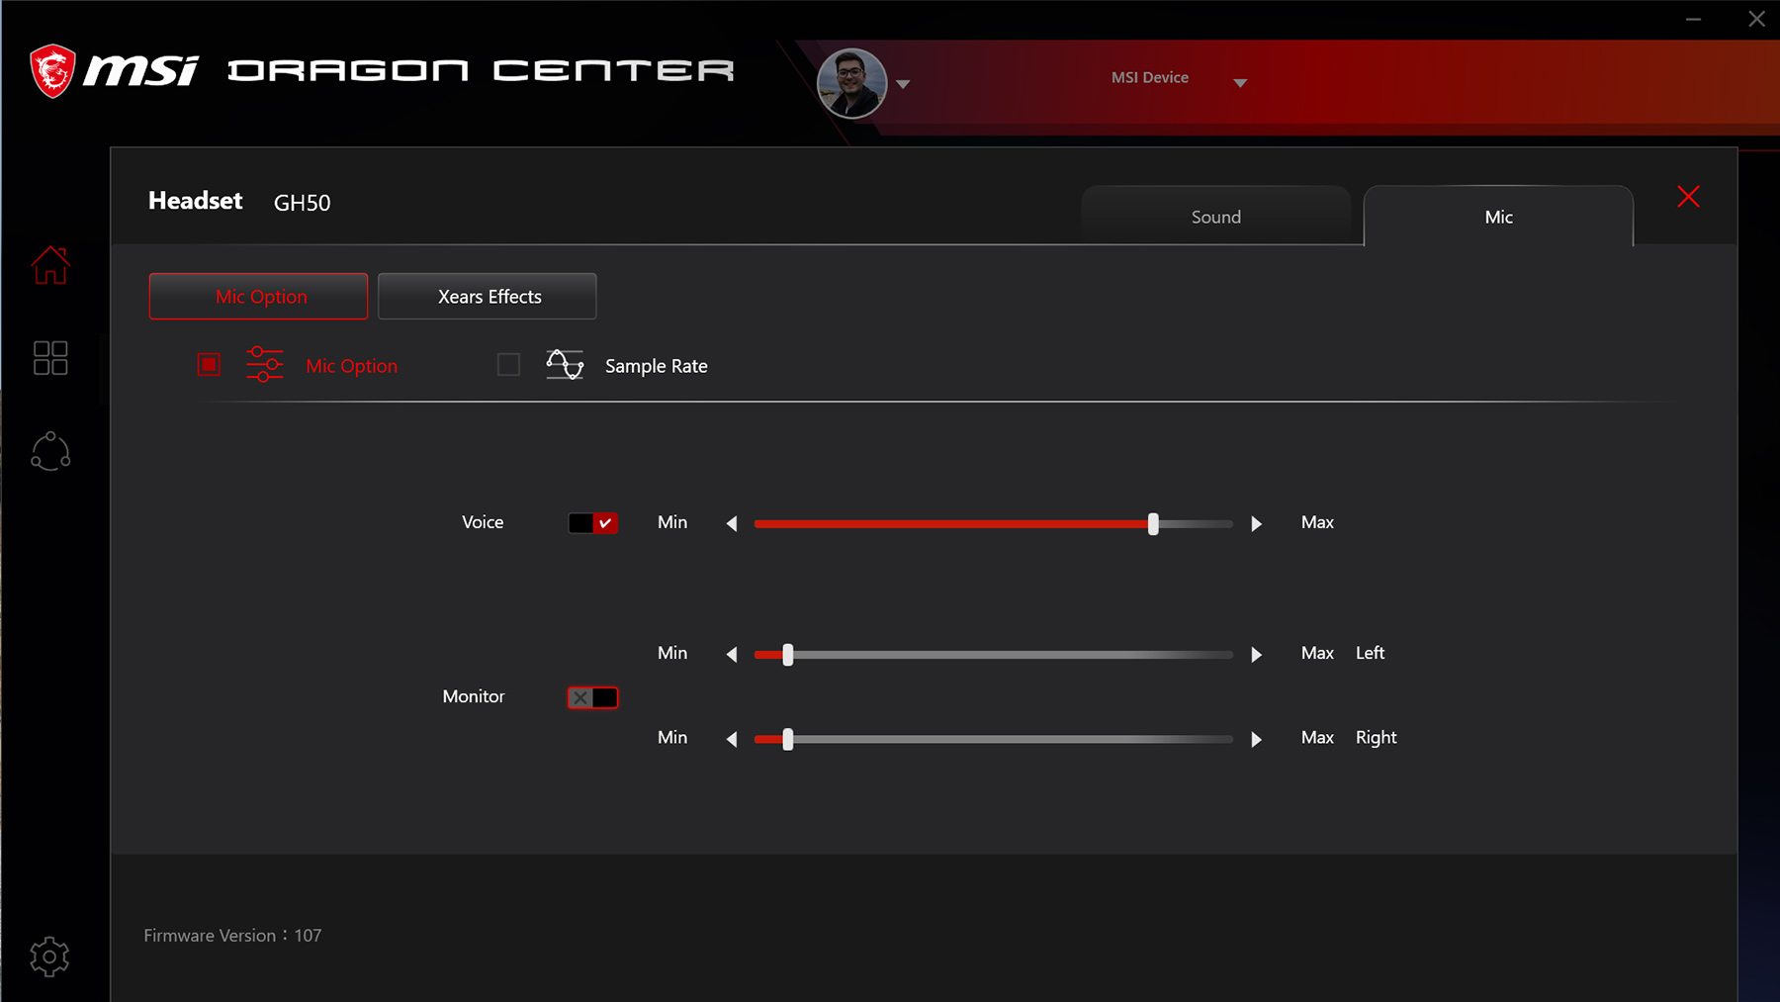Viewport: 1780px width, 1002px height.
Task: Enable the Monitor toggle switch
Action: [x=593, y=697]
